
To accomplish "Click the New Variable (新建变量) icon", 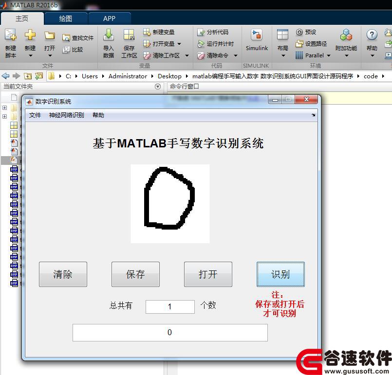I will pos(147,32).
